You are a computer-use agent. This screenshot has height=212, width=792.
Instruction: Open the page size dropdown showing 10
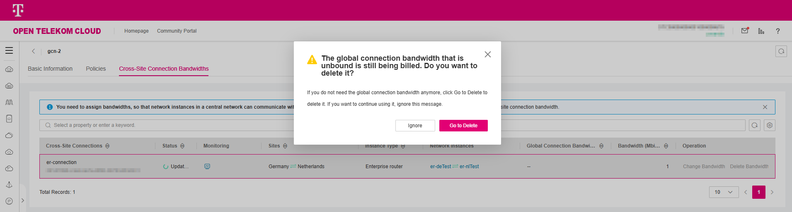(x=724, y=192)
